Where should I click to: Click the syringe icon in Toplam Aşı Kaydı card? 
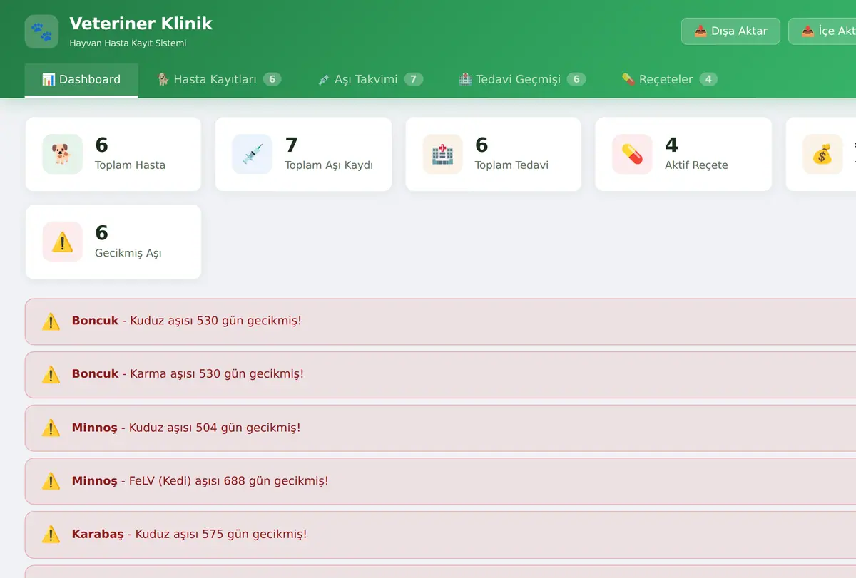[x=252, y=154]
